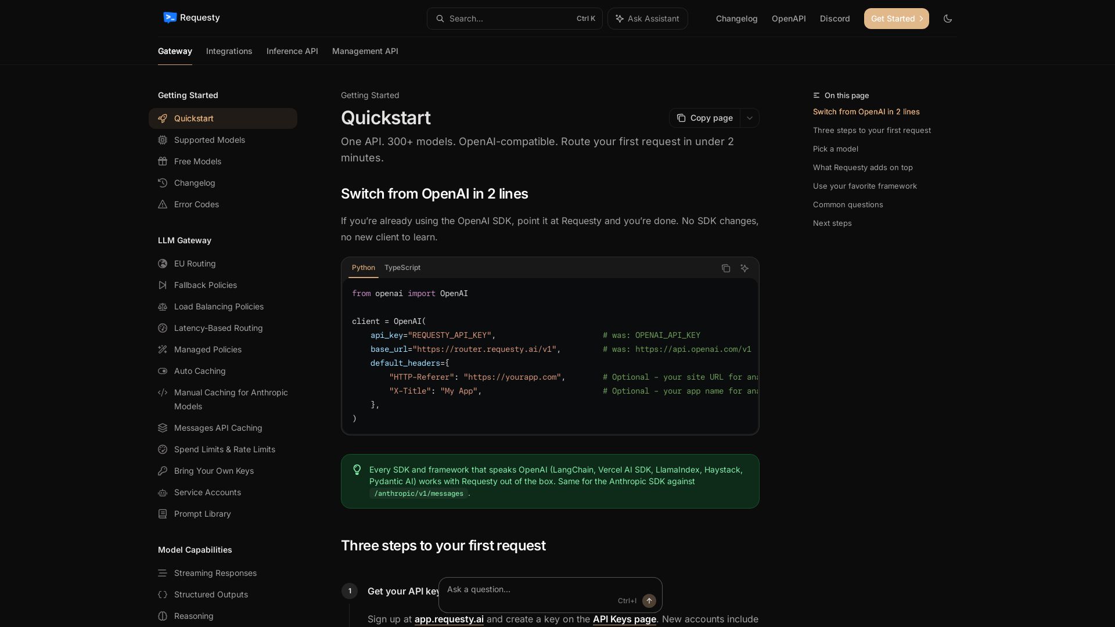Viewport: 1115px width, 627px height.
Task: Jump to Common questions section
Action: [x=848, y=204]
